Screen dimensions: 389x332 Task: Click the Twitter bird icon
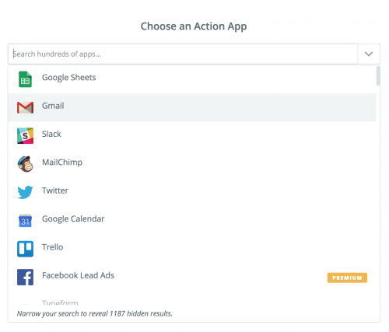(25, 192)
